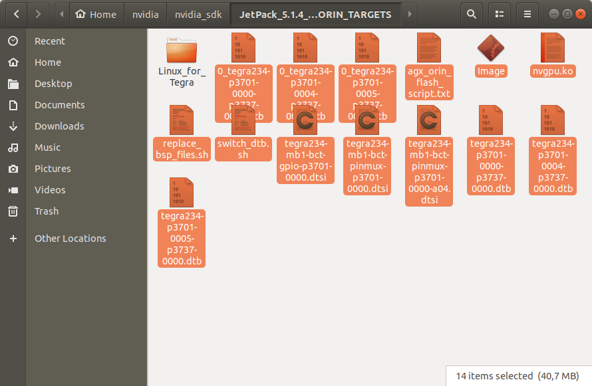Toggle list view layout
592x386 pixels.
point(500,15)
